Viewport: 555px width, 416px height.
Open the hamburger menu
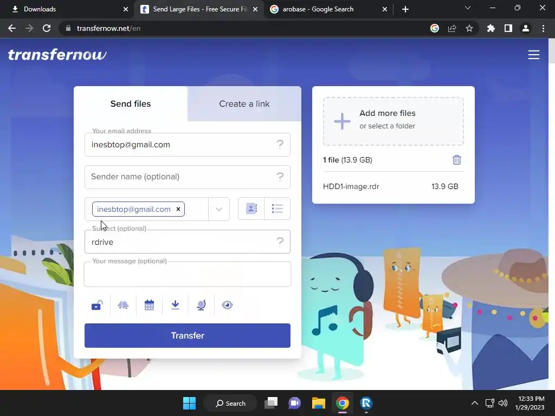(534, 55)
